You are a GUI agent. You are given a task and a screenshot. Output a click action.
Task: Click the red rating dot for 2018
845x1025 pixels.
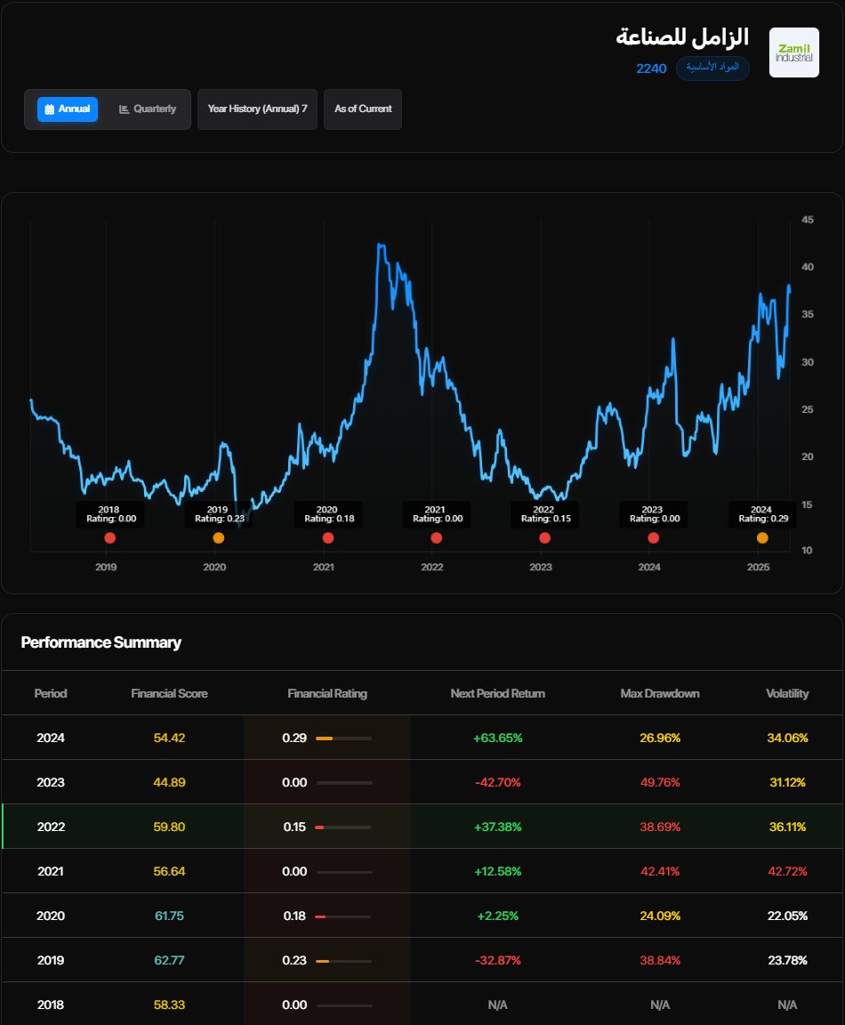point(109,538)
